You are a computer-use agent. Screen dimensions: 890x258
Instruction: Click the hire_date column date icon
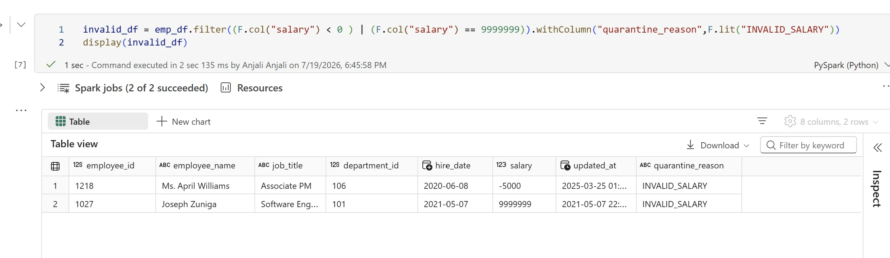coord(427,166)
